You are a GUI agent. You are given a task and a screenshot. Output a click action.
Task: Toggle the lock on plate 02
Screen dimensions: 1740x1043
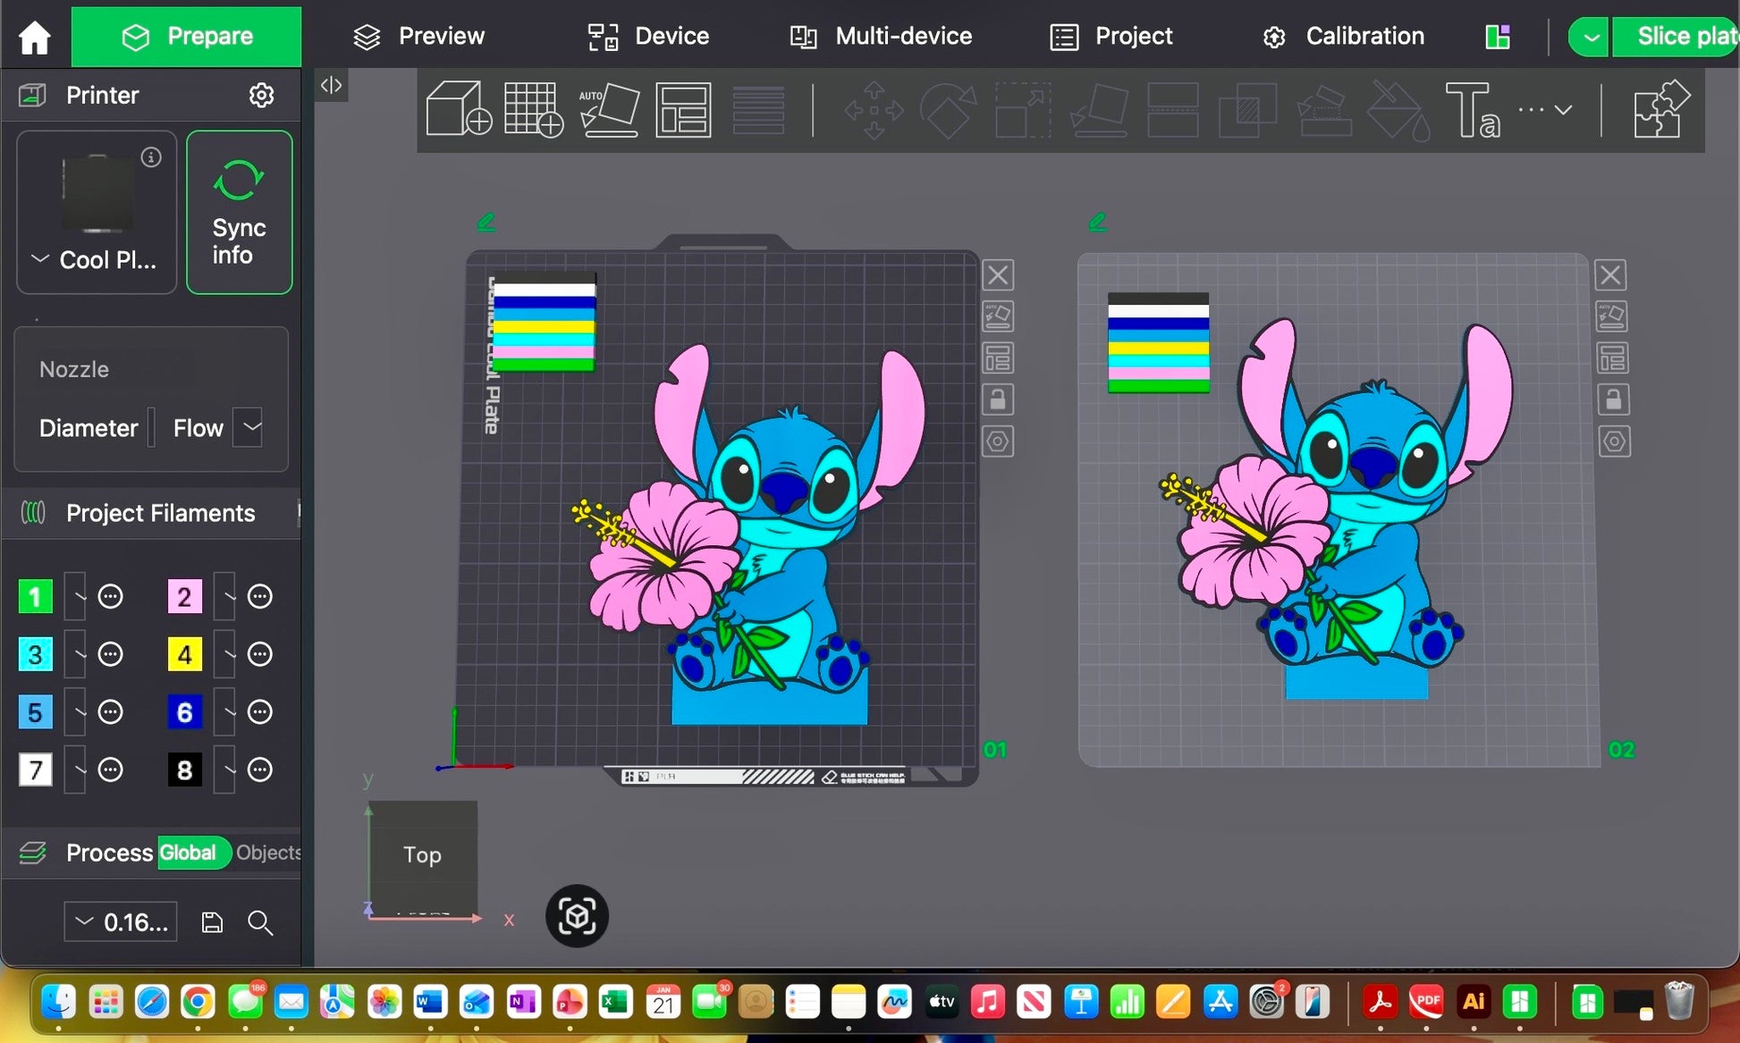pos(1613,400)
